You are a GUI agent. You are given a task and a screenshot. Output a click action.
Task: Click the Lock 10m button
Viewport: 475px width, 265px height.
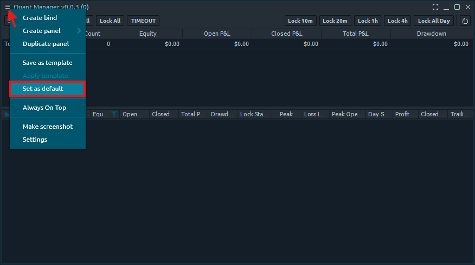tap(300, 21)
